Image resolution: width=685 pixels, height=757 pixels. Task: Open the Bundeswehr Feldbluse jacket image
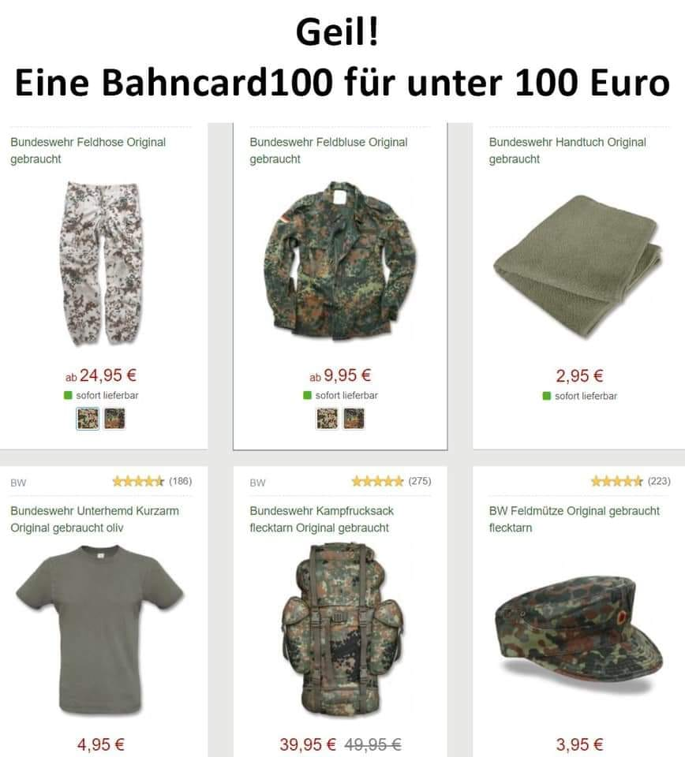coord(340,260)
